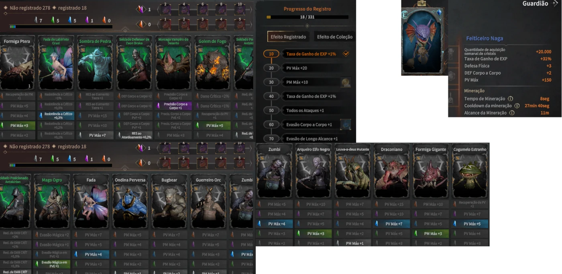
Task: Click coin reward icon on PM Máx +10 milestone
Action: coord(345,82)
